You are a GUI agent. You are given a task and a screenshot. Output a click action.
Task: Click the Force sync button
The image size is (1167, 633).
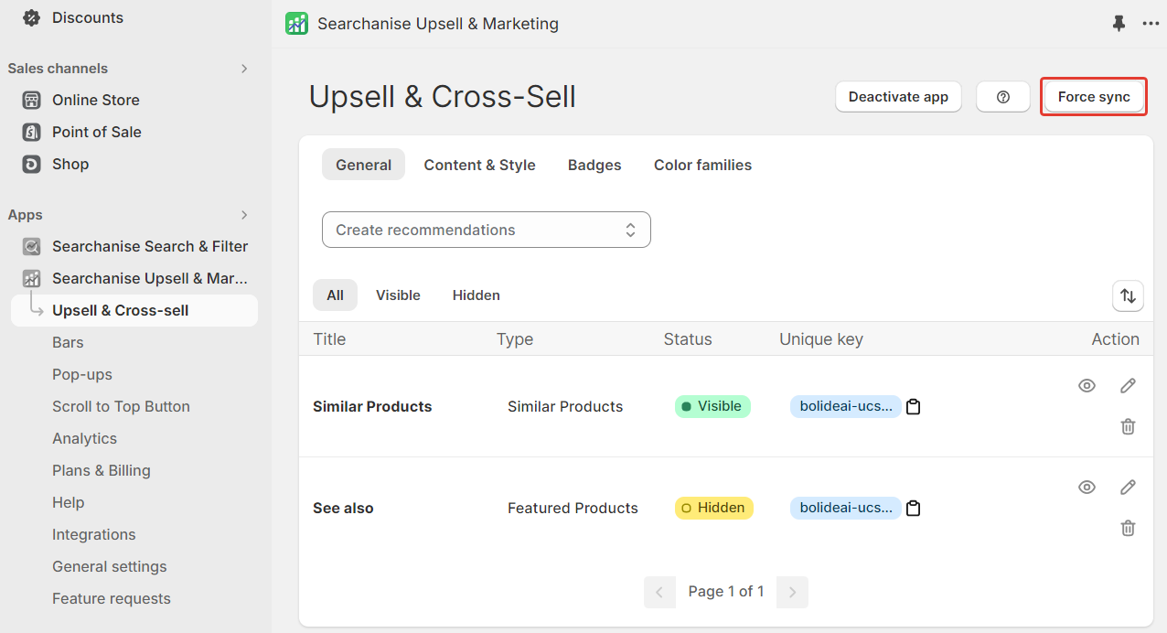[x=1094, y=97]
